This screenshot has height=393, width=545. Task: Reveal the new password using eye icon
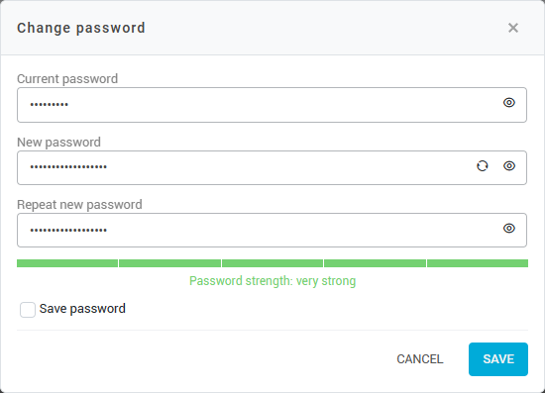[x=509, y=166]
